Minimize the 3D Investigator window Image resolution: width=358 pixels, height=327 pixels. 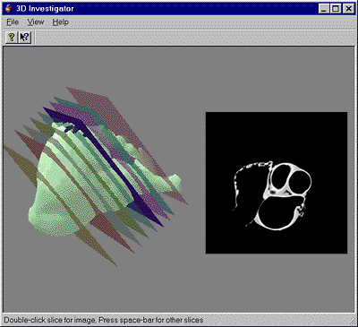(x=324, y=9)
